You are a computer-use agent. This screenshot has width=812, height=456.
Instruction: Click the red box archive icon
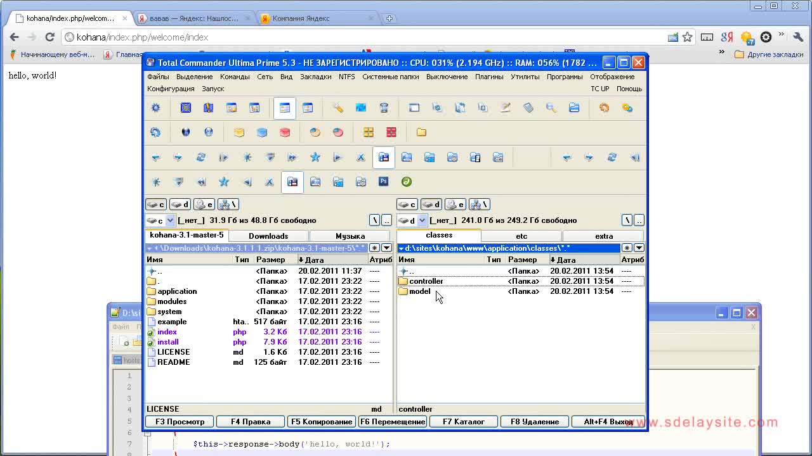point(285,132)
